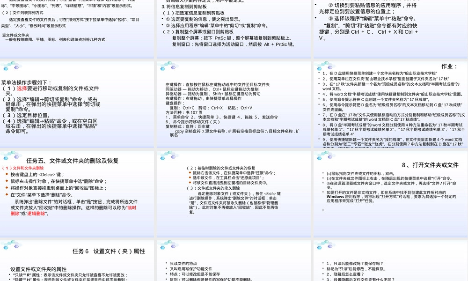Click the bullet 将该文件直接拖曳到左窗格
Screen dimensions: 468x281
tap(230, 183)
